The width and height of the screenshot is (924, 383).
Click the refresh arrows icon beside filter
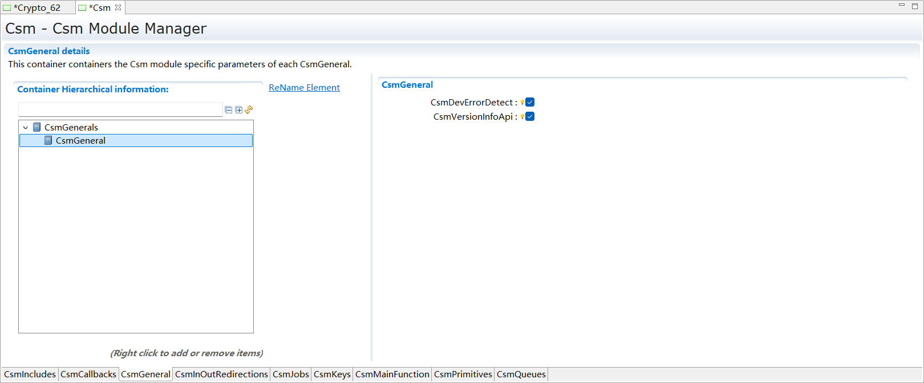[249, 110]
